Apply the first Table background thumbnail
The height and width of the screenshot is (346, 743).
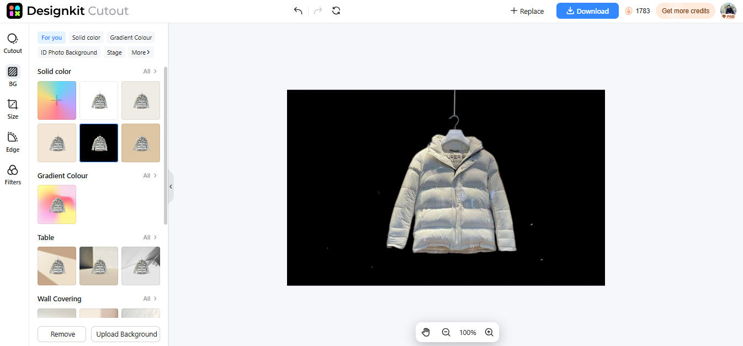click(x=57, y=266)
